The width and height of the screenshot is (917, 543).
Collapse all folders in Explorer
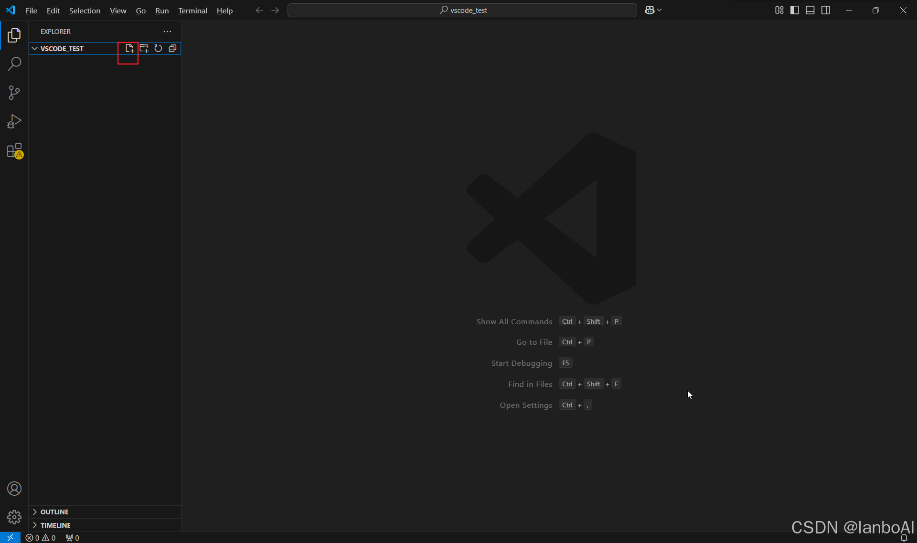point(172,48)
